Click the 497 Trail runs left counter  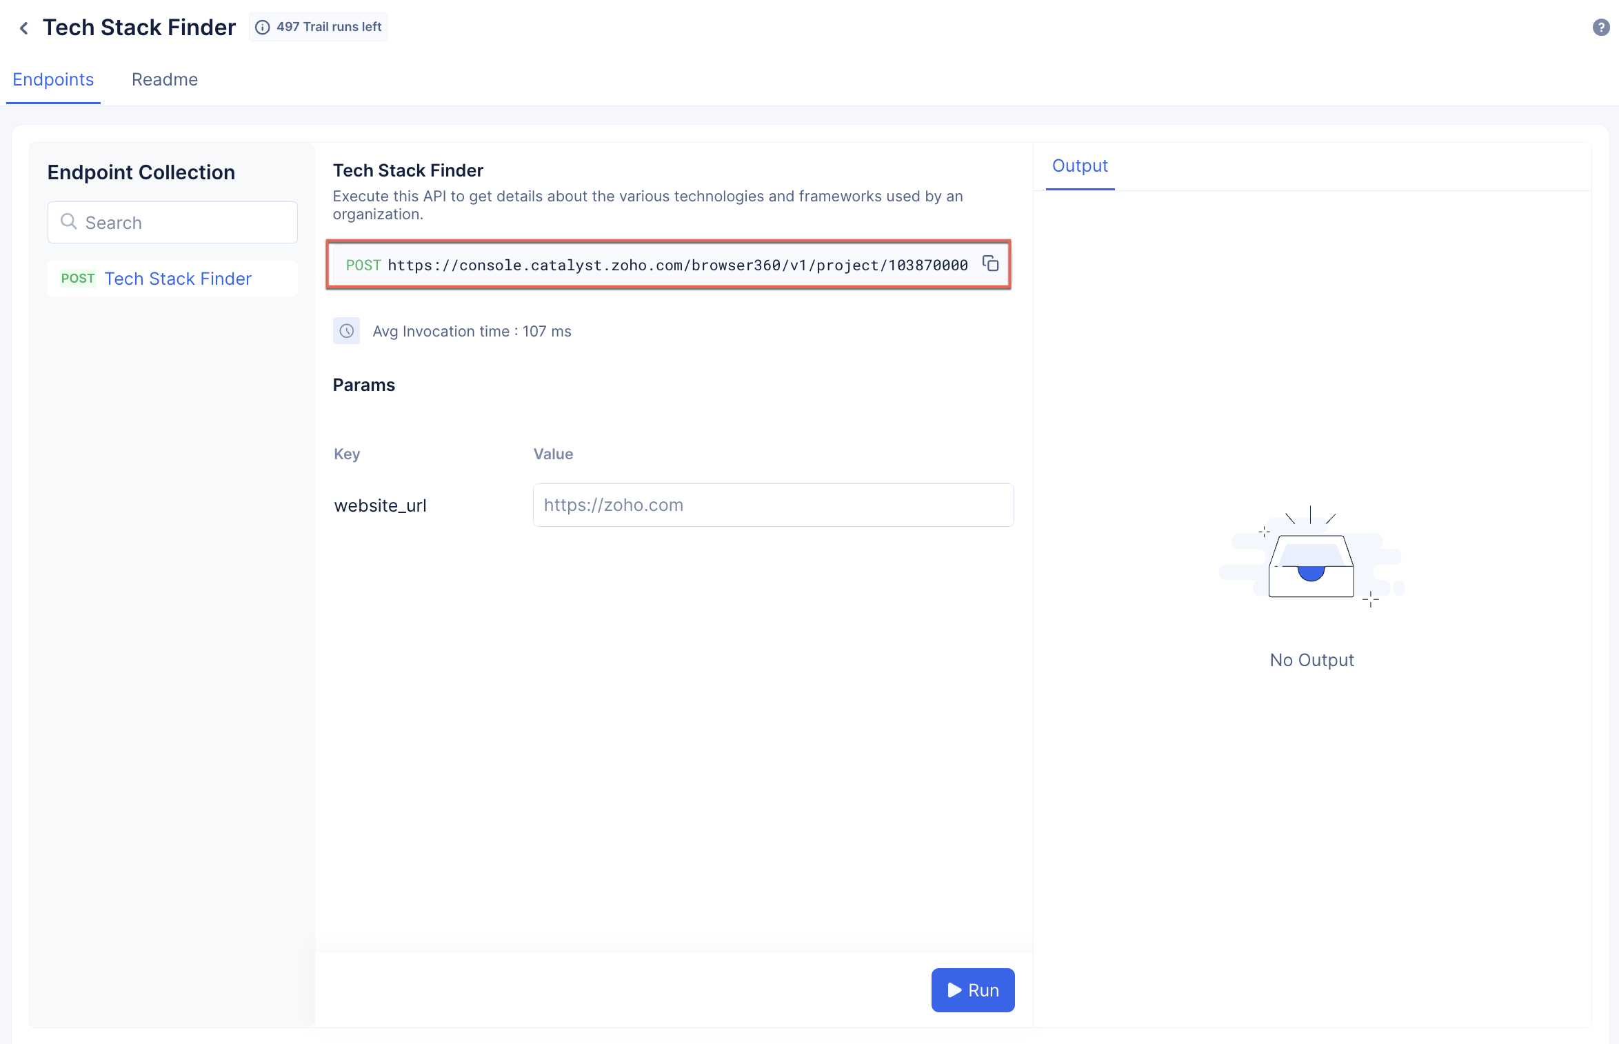pyautogui.click(x=319, y=27)
